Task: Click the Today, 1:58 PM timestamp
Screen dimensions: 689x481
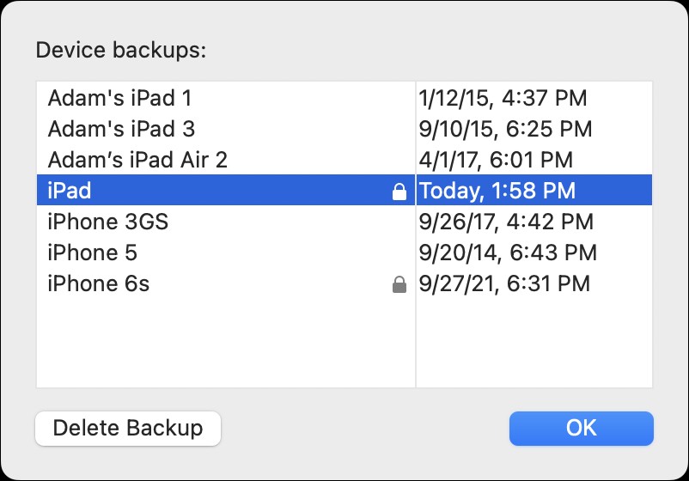Action: click(x=497, y=191)
